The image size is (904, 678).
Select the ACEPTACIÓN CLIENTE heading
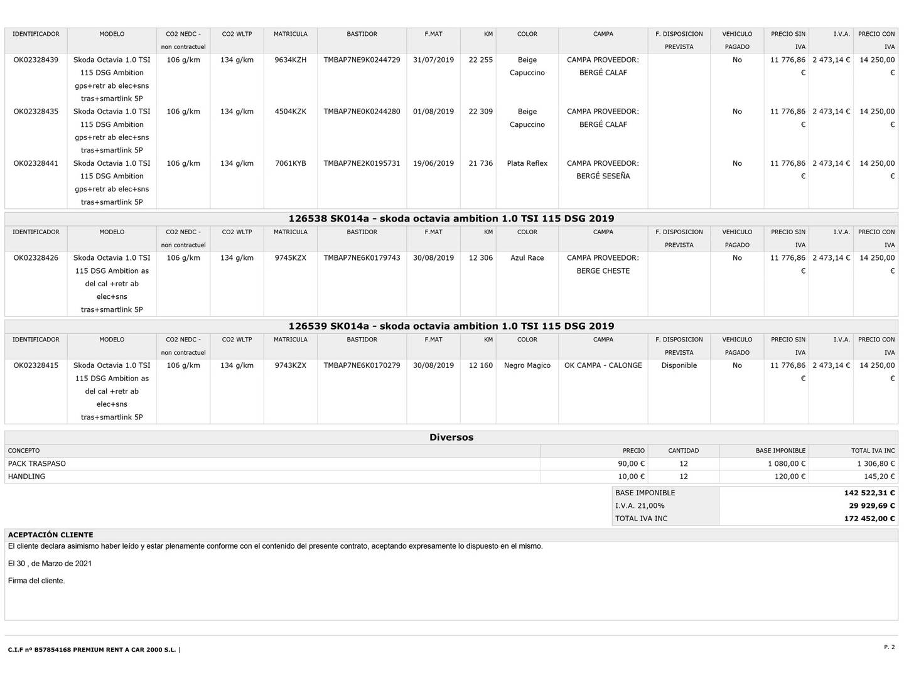pos(50,535)
